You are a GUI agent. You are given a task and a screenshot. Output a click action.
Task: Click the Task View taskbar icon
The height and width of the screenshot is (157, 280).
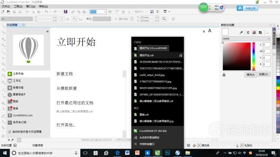tap(85, 153)
